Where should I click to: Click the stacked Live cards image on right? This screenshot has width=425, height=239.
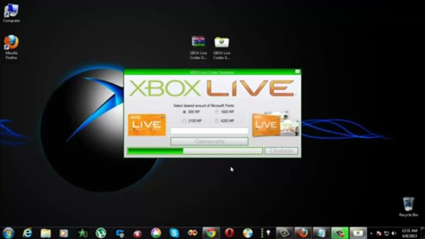(275, 124)
